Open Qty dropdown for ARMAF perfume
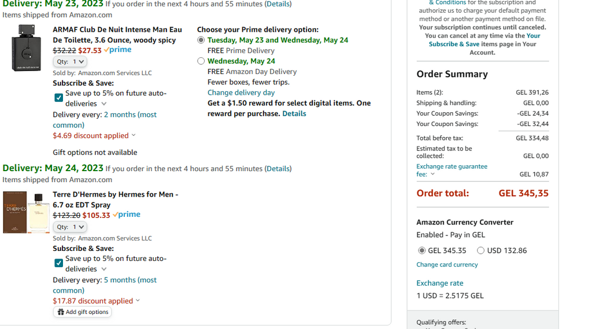592x329 pixels. coord(70,61)
